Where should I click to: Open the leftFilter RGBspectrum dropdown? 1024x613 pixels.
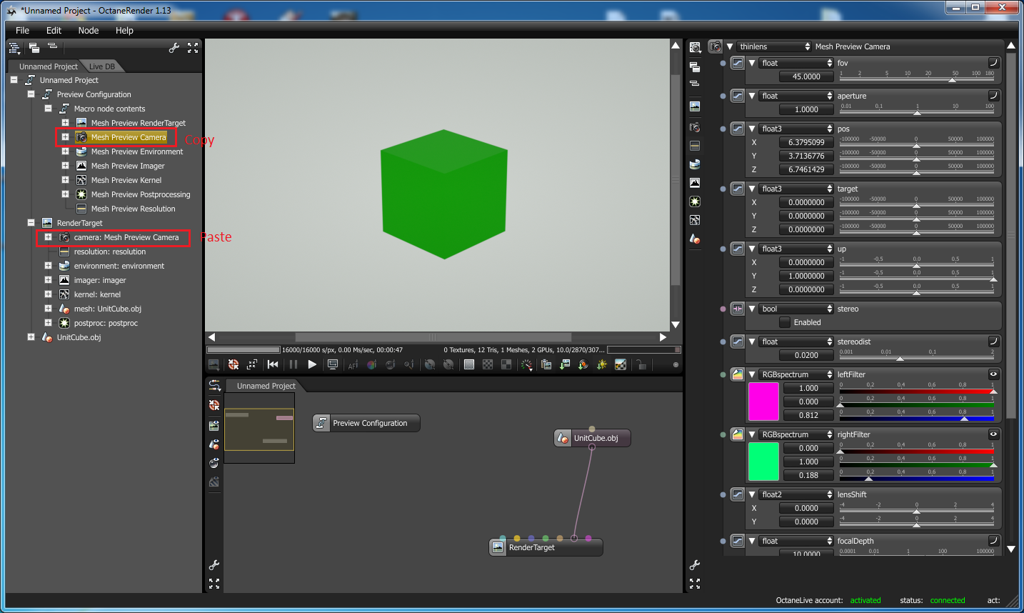point(796,374)
